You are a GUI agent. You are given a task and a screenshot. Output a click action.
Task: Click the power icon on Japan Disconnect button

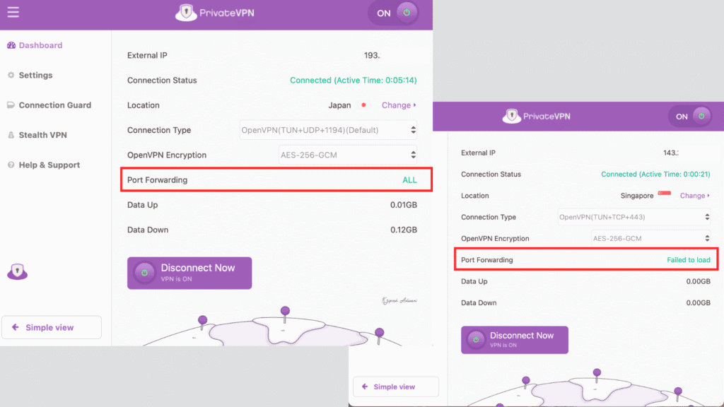click(x=144, y=273)
